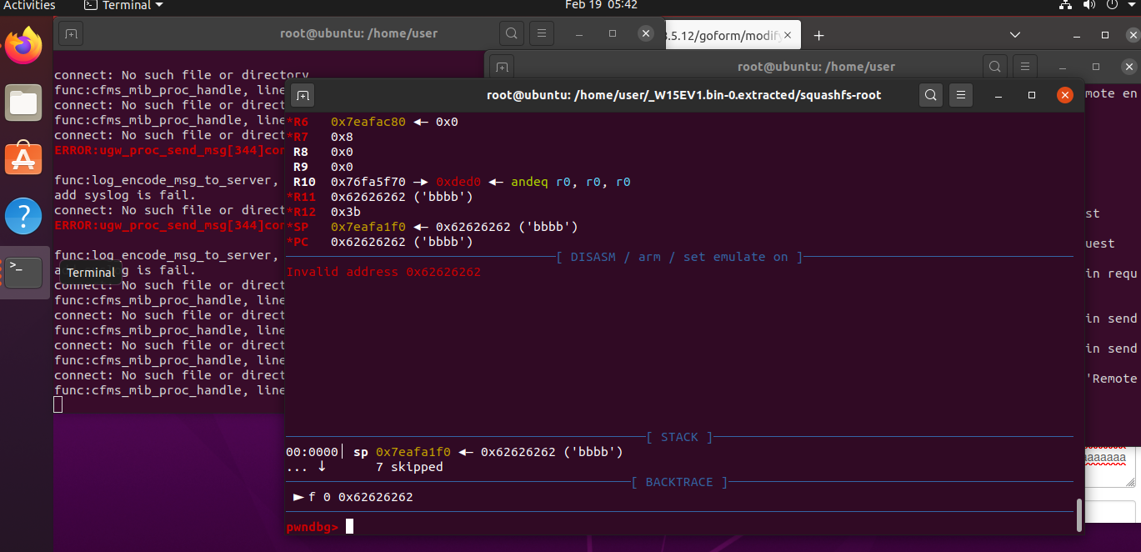This screenshot has width=1141, height=552.
Task: Click the squashfs-root terminal window title
Action: (x=683, y=95)
